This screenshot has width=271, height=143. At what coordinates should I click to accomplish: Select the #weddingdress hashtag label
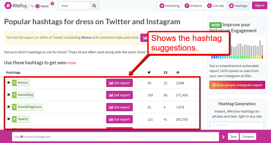(x=29, y=107)
